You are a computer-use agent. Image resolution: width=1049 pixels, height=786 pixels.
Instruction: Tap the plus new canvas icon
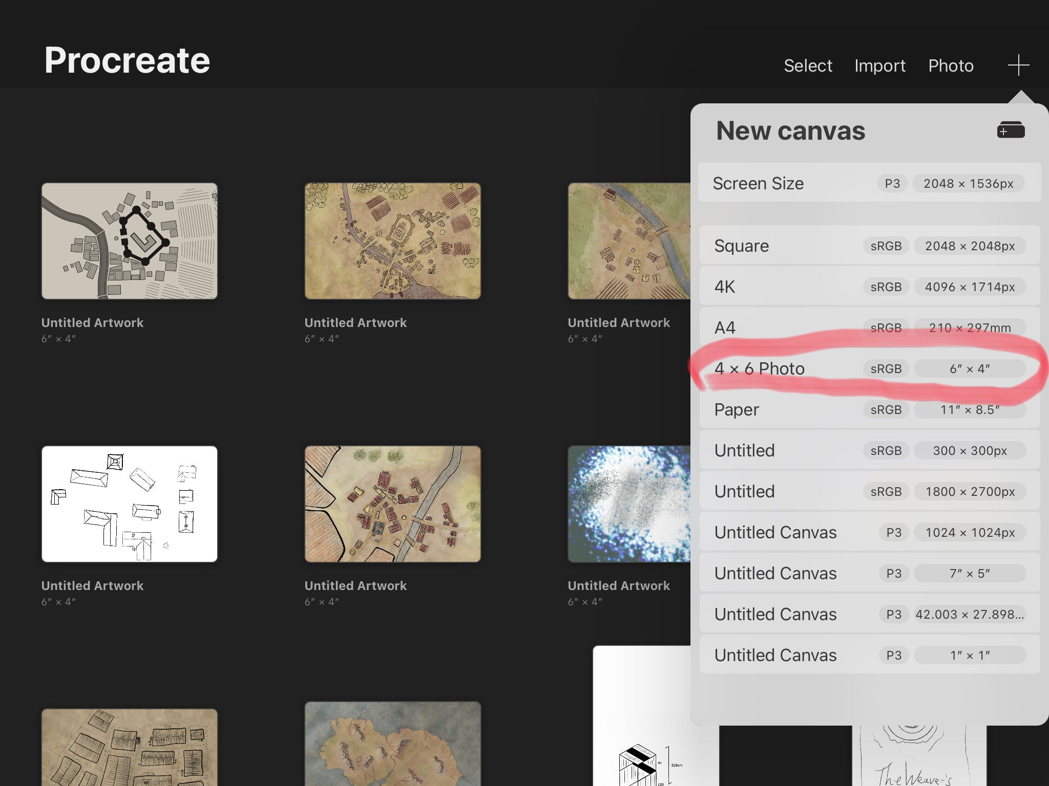1018,65
